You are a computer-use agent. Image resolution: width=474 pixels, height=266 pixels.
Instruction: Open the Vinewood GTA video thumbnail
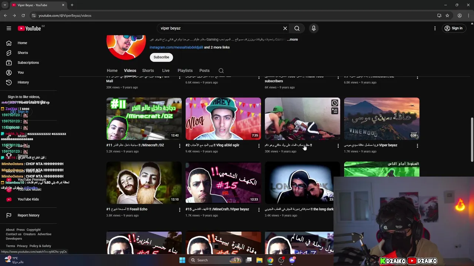382,119
